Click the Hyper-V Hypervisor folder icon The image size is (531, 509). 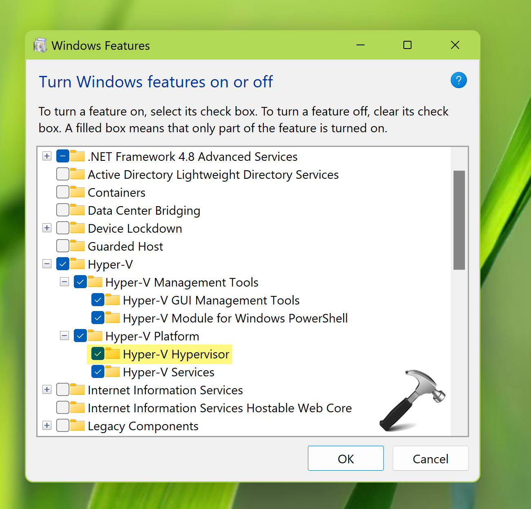coord(112,353)
